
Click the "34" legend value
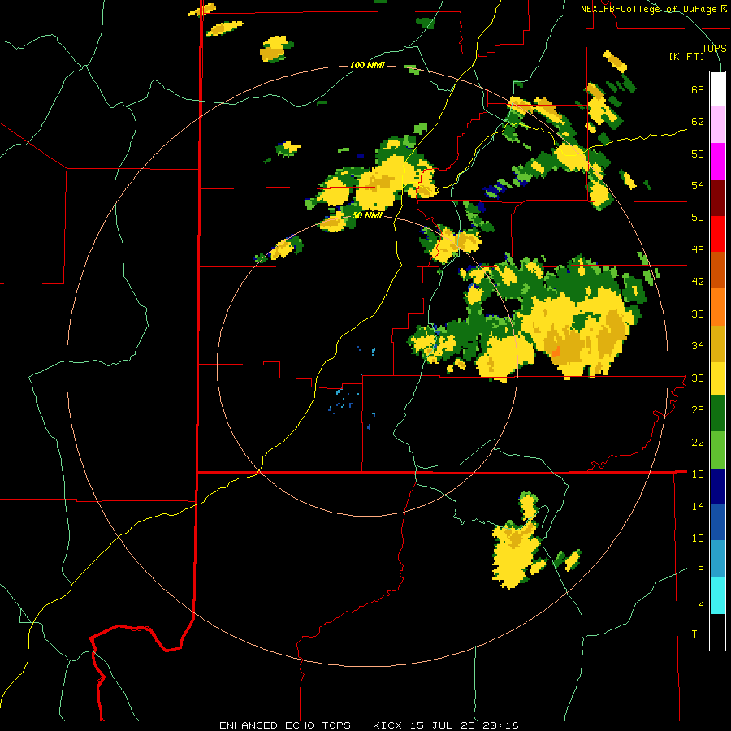[698, 346]
